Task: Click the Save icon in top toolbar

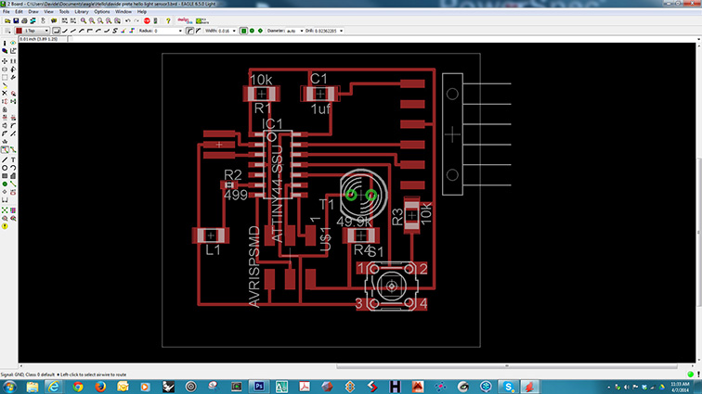Action: tap(16, 21)
